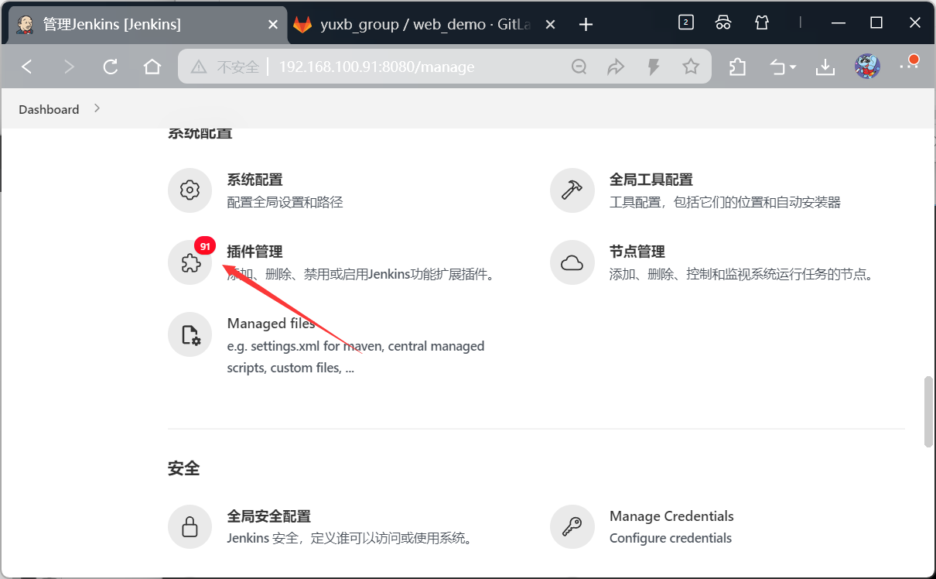Click address bar URL 192.168.100.91:8080/manage
936x579 pixels.
377,67
